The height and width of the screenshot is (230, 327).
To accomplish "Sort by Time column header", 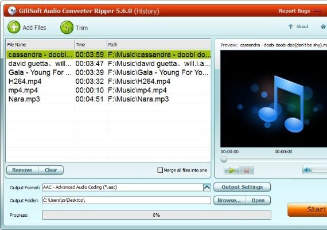I will [x=91, y=44].
